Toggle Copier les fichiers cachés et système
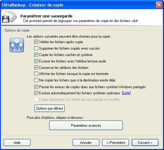 tap(36, 55)
